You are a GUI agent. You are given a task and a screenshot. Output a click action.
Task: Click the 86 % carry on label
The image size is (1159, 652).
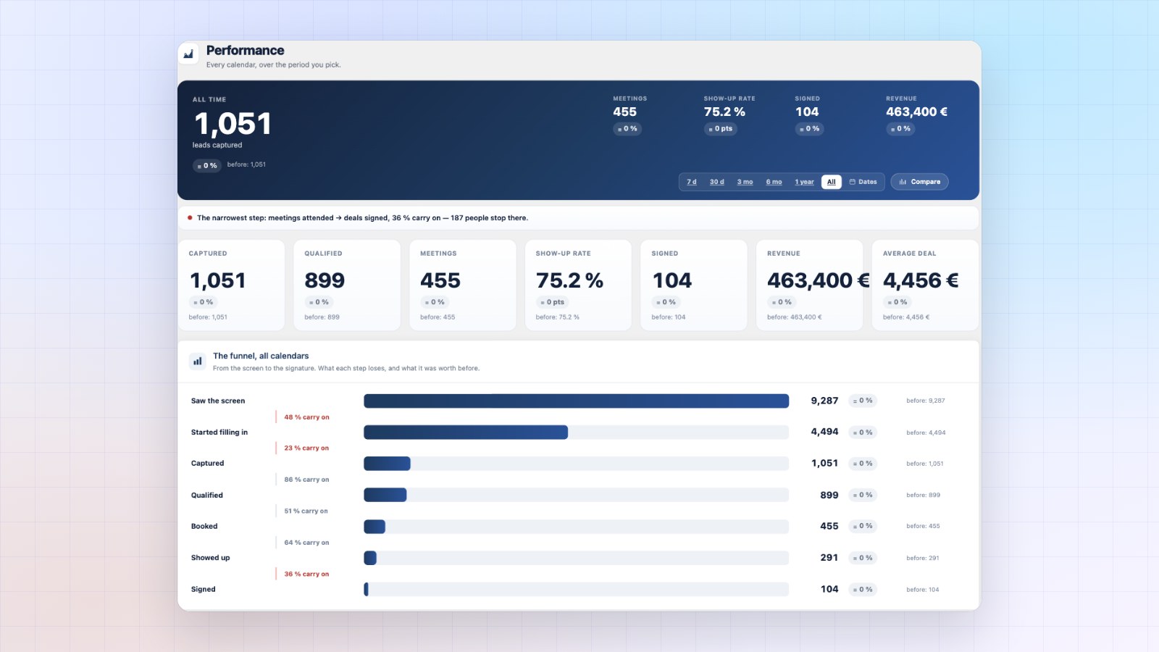306,480
